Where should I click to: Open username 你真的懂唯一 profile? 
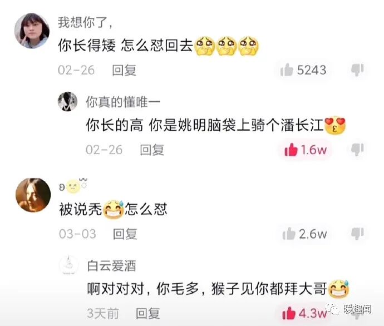123,102
